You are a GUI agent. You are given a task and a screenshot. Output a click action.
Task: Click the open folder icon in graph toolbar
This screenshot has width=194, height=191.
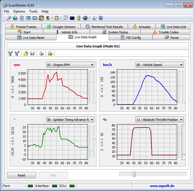pyautogui.click(x=26, y=53)
